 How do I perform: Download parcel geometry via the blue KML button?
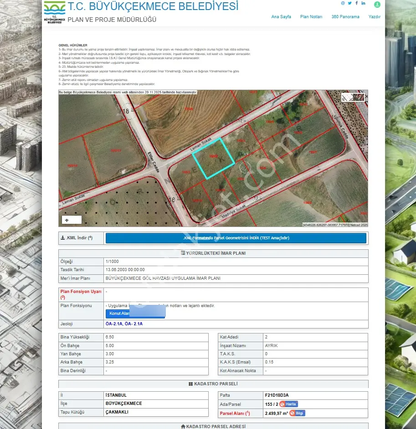click(x=236, y=238)
